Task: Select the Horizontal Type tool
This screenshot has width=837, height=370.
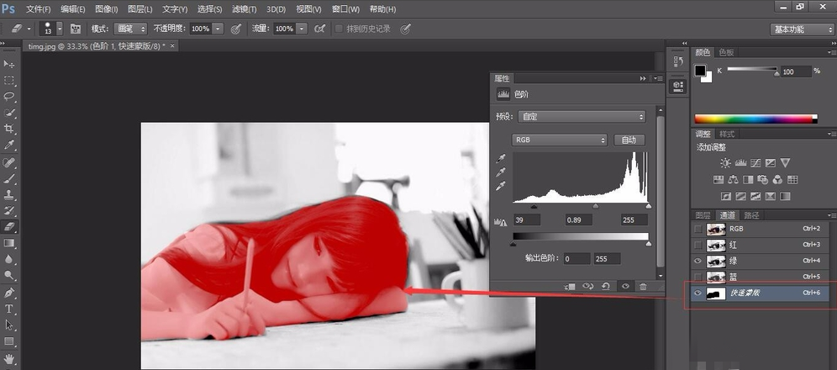Action: pyautogui.click(x=9, y=309)
